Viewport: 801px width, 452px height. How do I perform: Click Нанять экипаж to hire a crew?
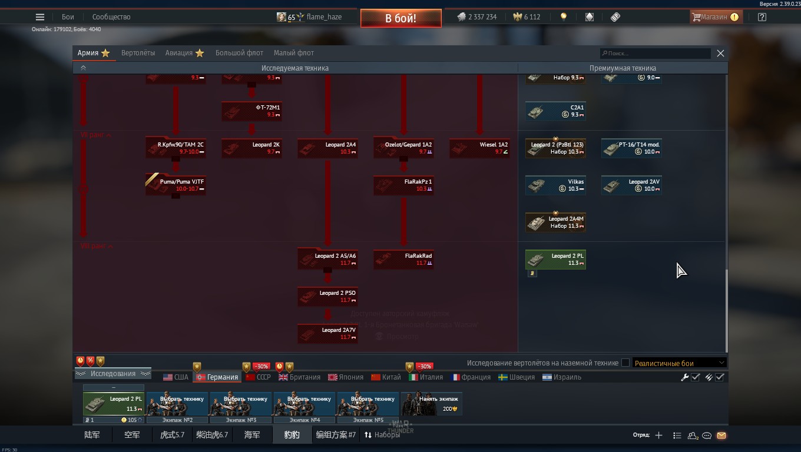432,404
